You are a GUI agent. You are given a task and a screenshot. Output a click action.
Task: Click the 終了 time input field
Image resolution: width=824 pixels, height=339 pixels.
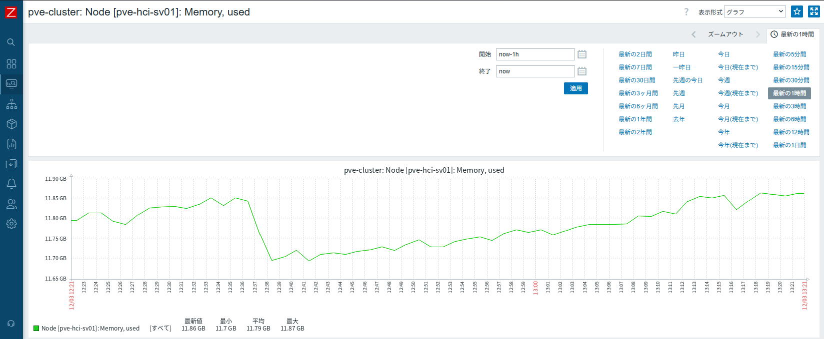pyautogui.click(x=535, y=71)
